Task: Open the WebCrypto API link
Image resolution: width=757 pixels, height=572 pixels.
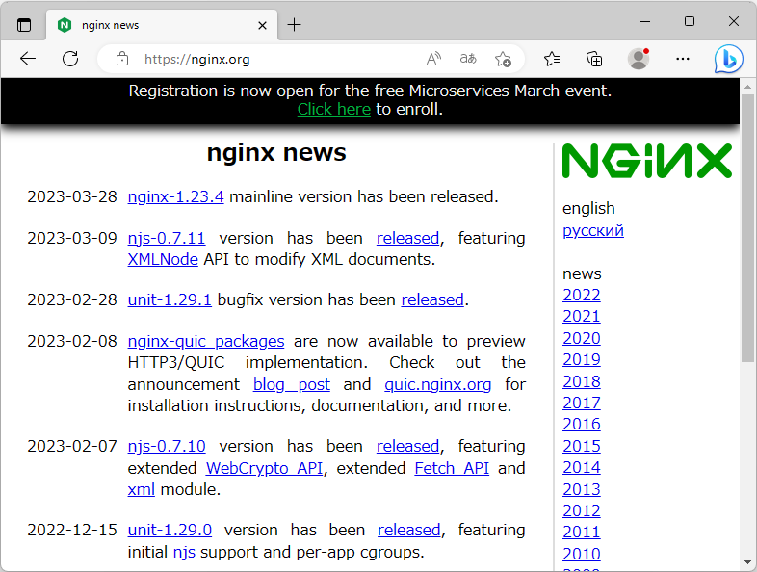Action: tap(265, 468)
